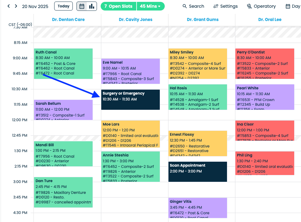Open Dr. Grant Gums provider header
The height and width of the screenshot is (222, 301).
click(x=203, y=19)
